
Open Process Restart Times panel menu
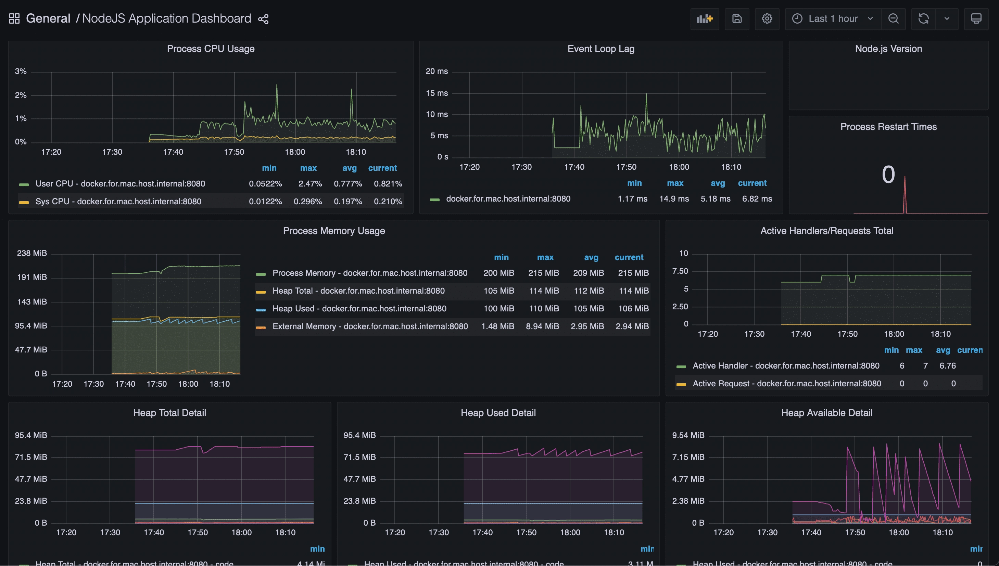tap(888, 127)
